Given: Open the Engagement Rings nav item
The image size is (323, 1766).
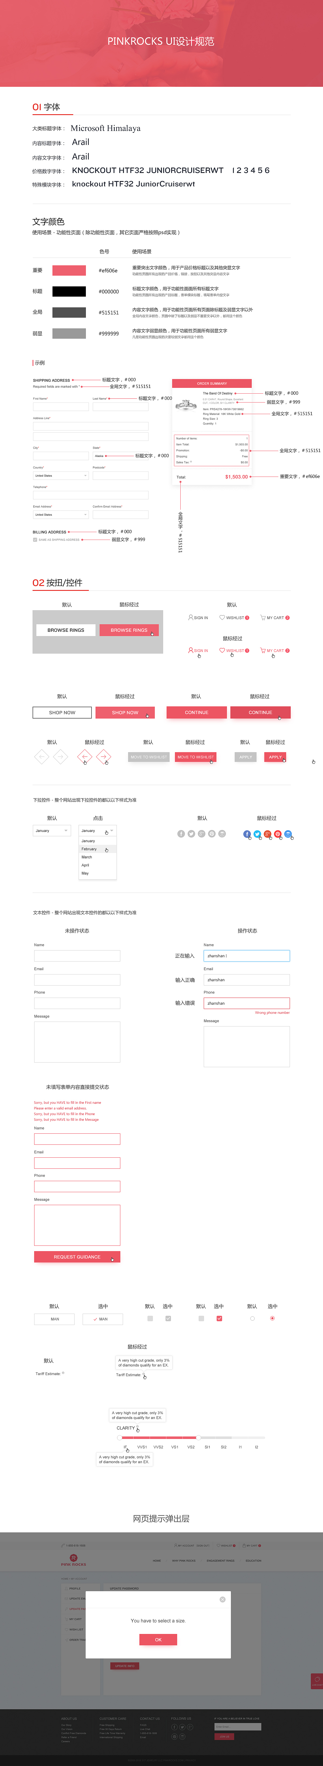Looking at the screenshot, I should (x=220, y=1560).
